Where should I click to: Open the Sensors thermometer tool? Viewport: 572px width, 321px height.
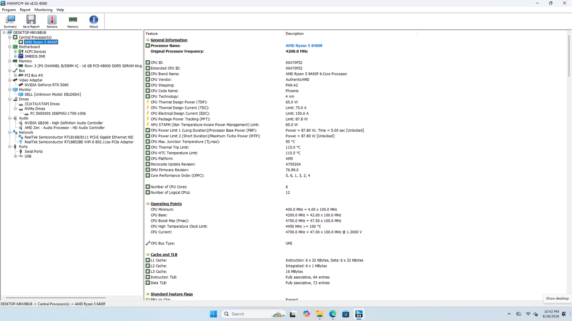[x=52, y=21]
